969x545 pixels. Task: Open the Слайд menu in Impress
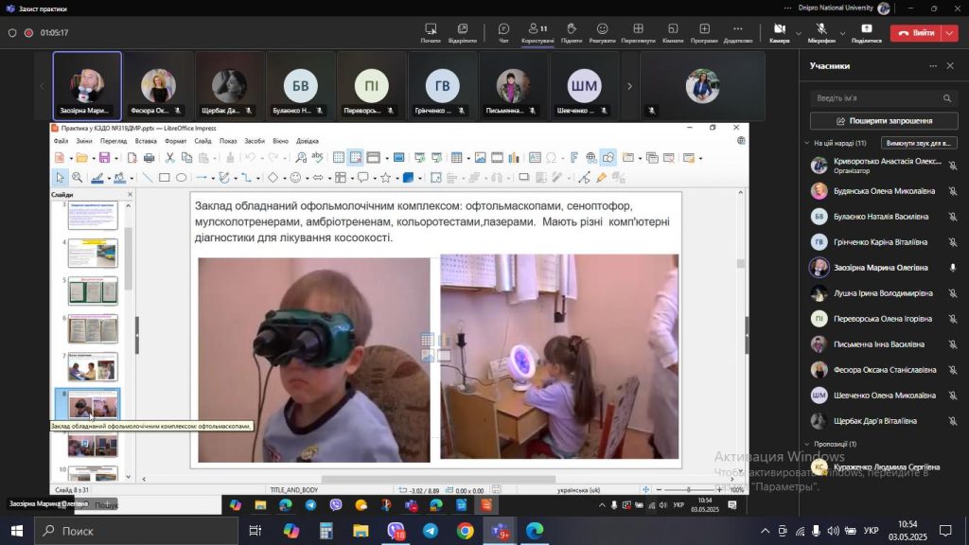203,141
